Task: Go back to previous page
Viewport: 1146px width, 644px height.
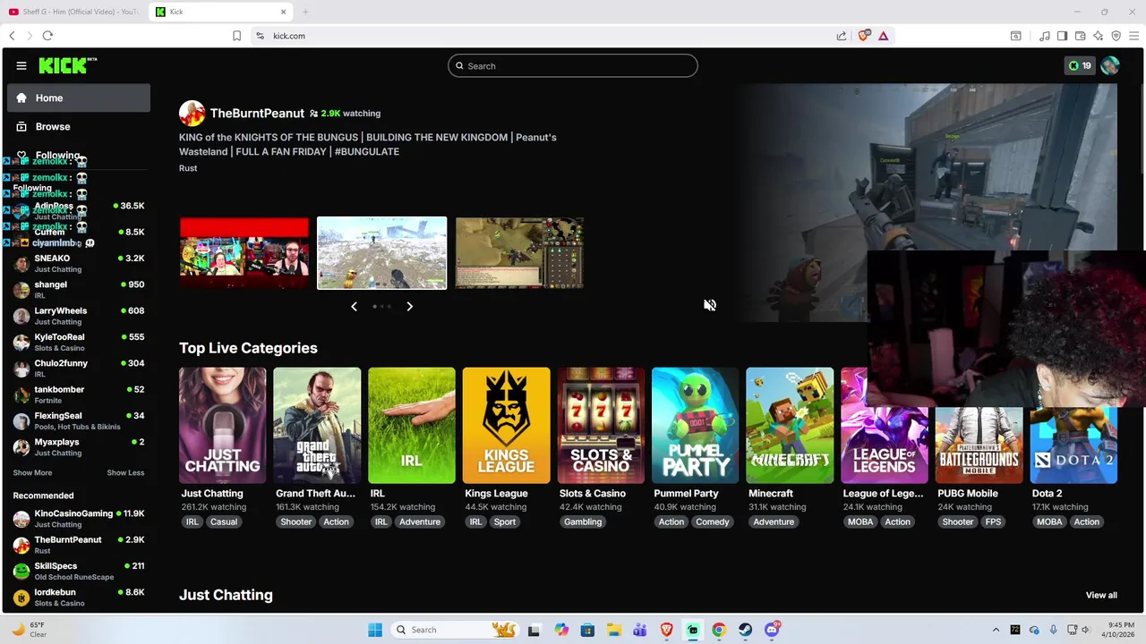Action: (x=12, y=36)
